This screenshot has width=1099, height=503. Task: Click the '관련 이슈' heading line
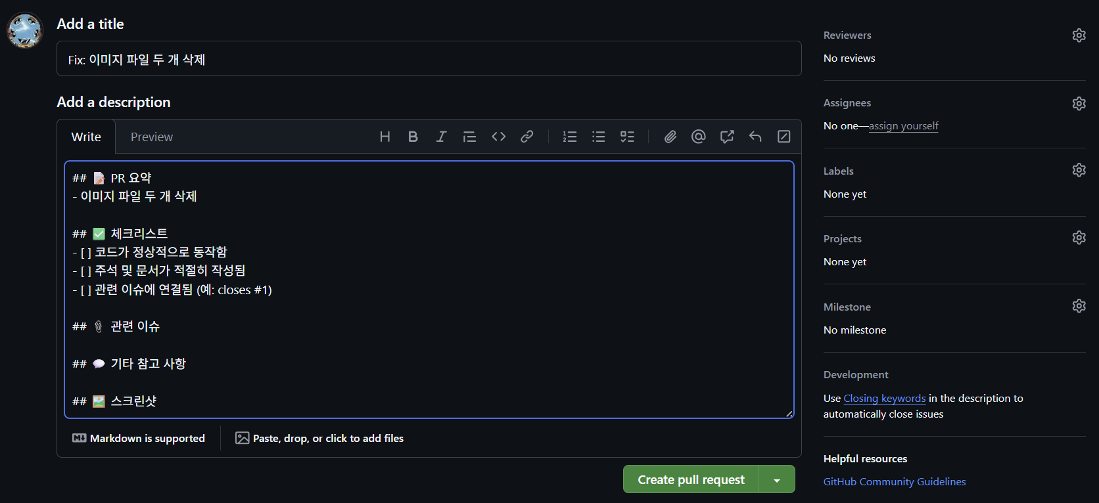point(116,326)
